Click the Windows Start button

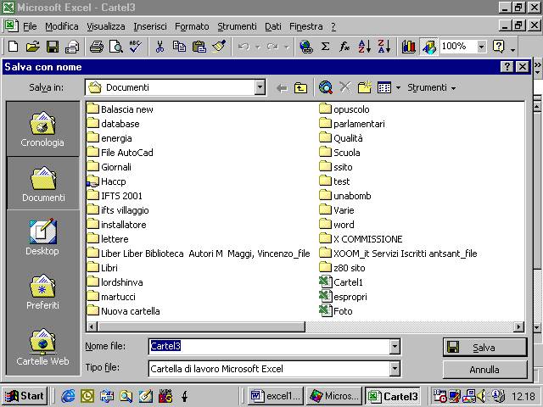coord(25,396)
